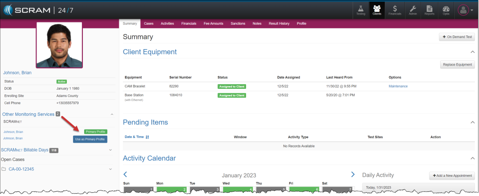Screen dimensions: 479x196
Task: Collapse the Pending Items section
Action: 472,122
